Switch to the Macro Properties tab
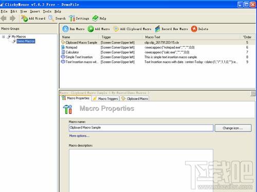This screenshot has width=257, height=192. [x=76, y=98]
